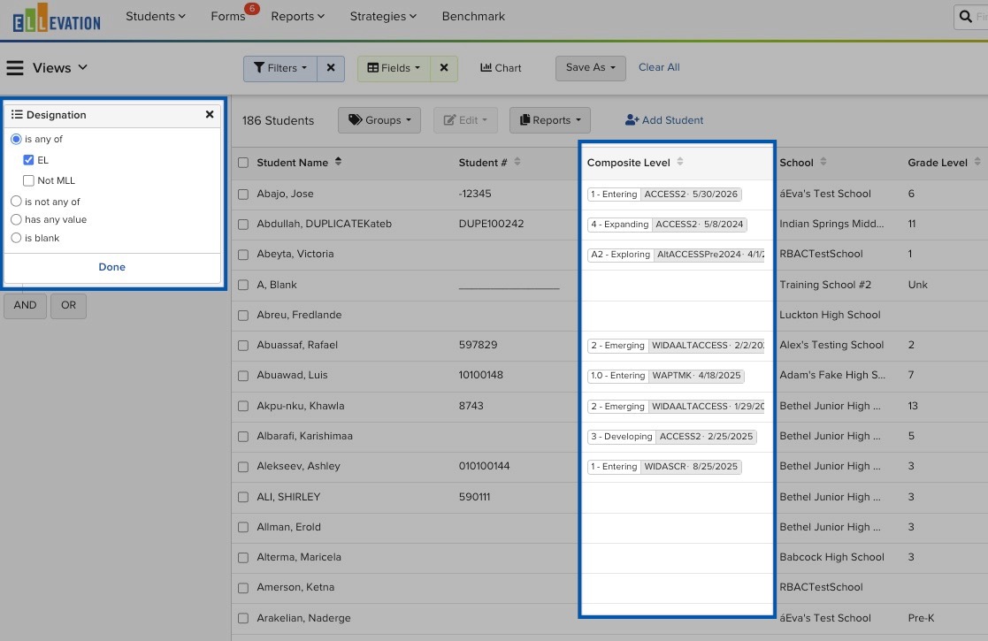Click Babcock High School cell
The height and width of the screenshot is (641, 988).
[x=831, y=557]
